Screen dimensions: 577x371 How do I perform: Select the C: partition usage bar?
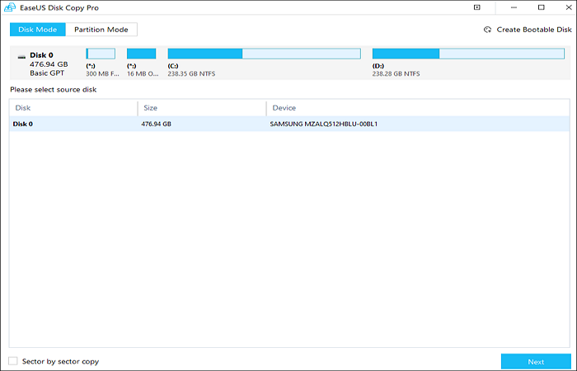point(264,54)
